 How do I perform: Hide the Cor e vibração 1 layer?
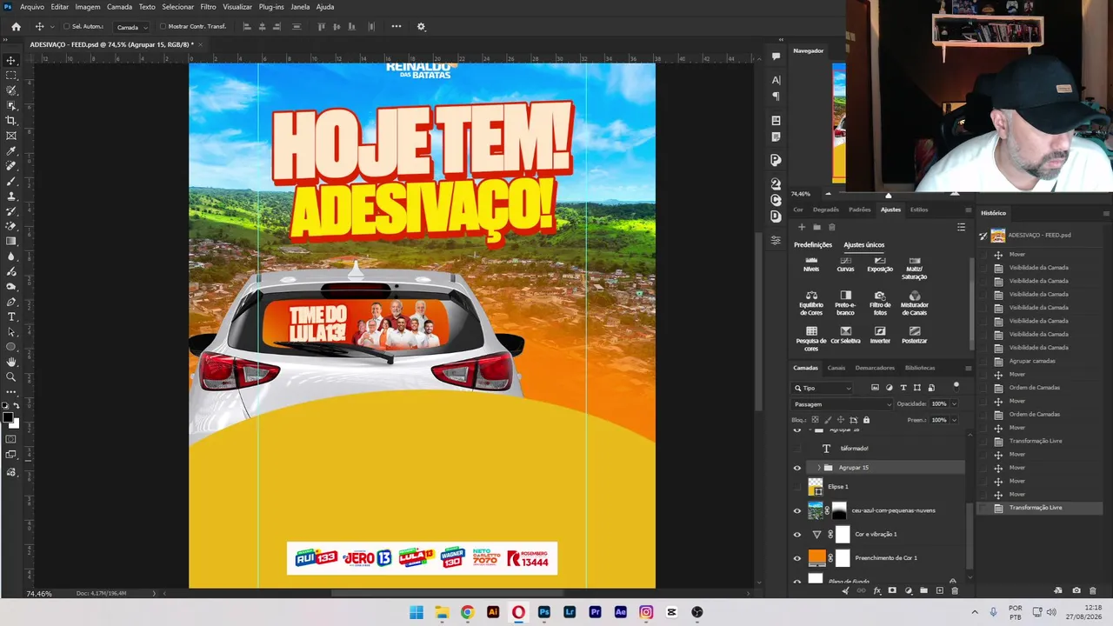coord(797,534)
